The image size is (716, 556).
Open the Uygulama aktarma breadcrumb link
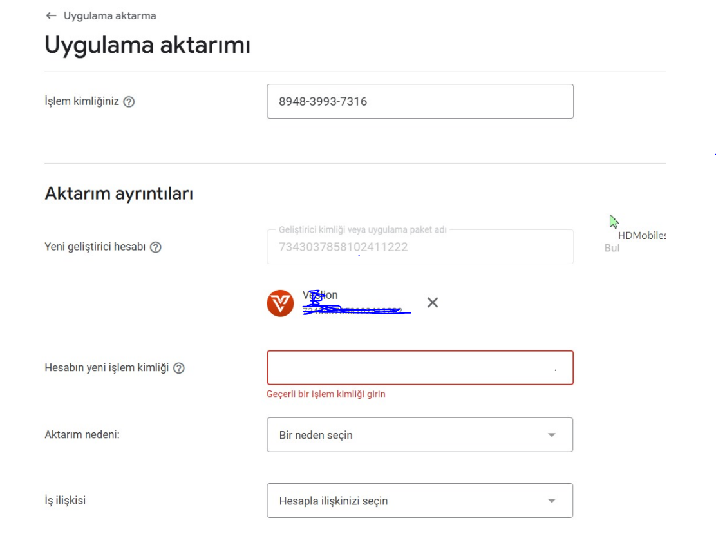pyautogui.click(x=109, y=15)
